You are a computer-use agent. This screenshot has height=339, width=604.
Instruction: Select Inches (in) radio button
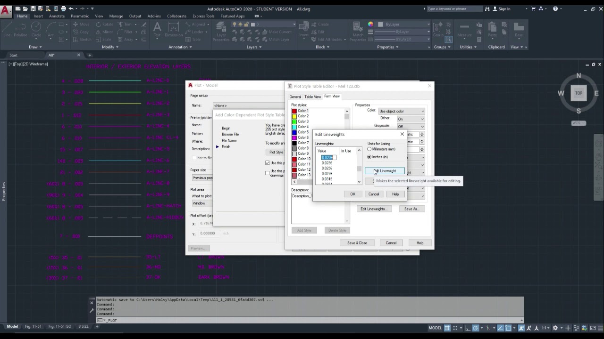pos(369,157)
